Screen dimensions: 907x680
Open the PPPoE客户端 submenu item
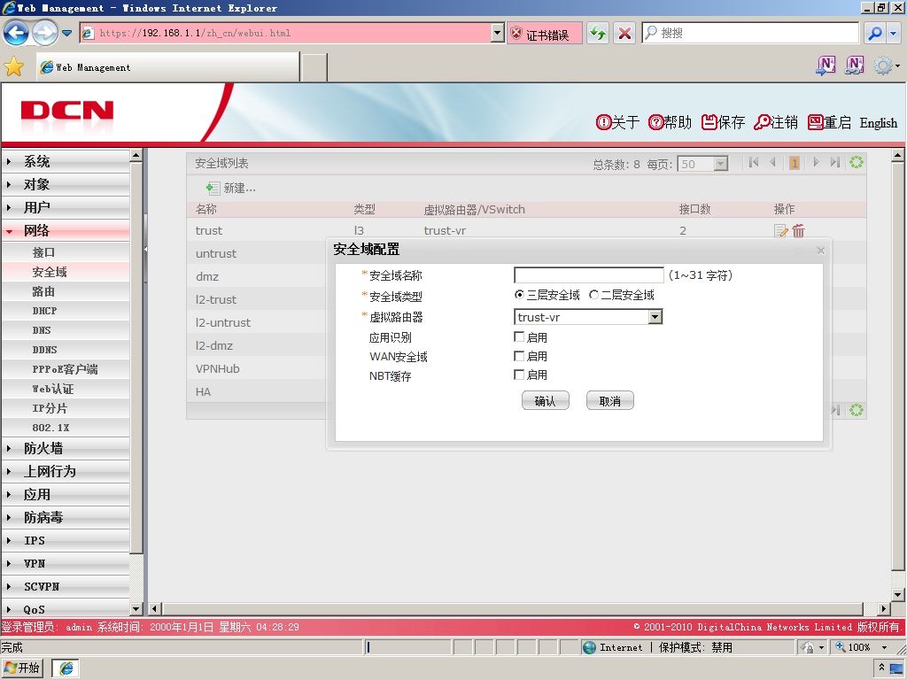(x=66, y=369)
